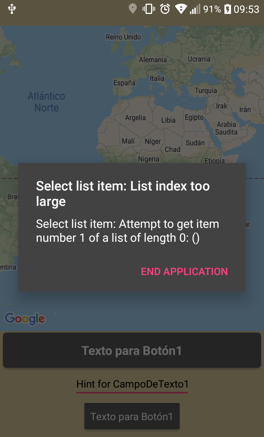Screen dimensions: 264x437
Task: Tap the large Texto para Botón1 button
Action: [132, 350]
